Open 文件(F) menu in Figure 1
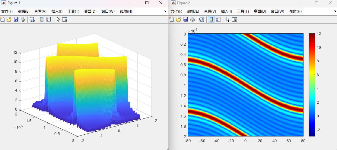The height and width of the screenshot is (150, 337). [x=7, y=11]
